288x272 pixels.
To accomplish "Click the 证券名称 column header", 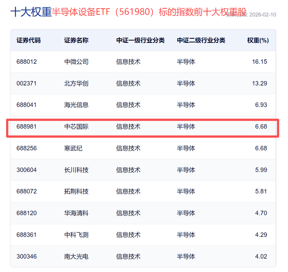I will pos(76,40).
